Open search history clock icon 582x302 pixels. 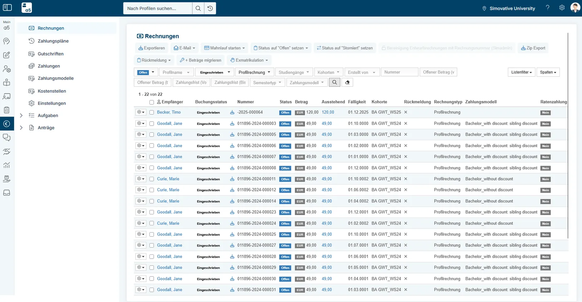(x=210, y=8)
